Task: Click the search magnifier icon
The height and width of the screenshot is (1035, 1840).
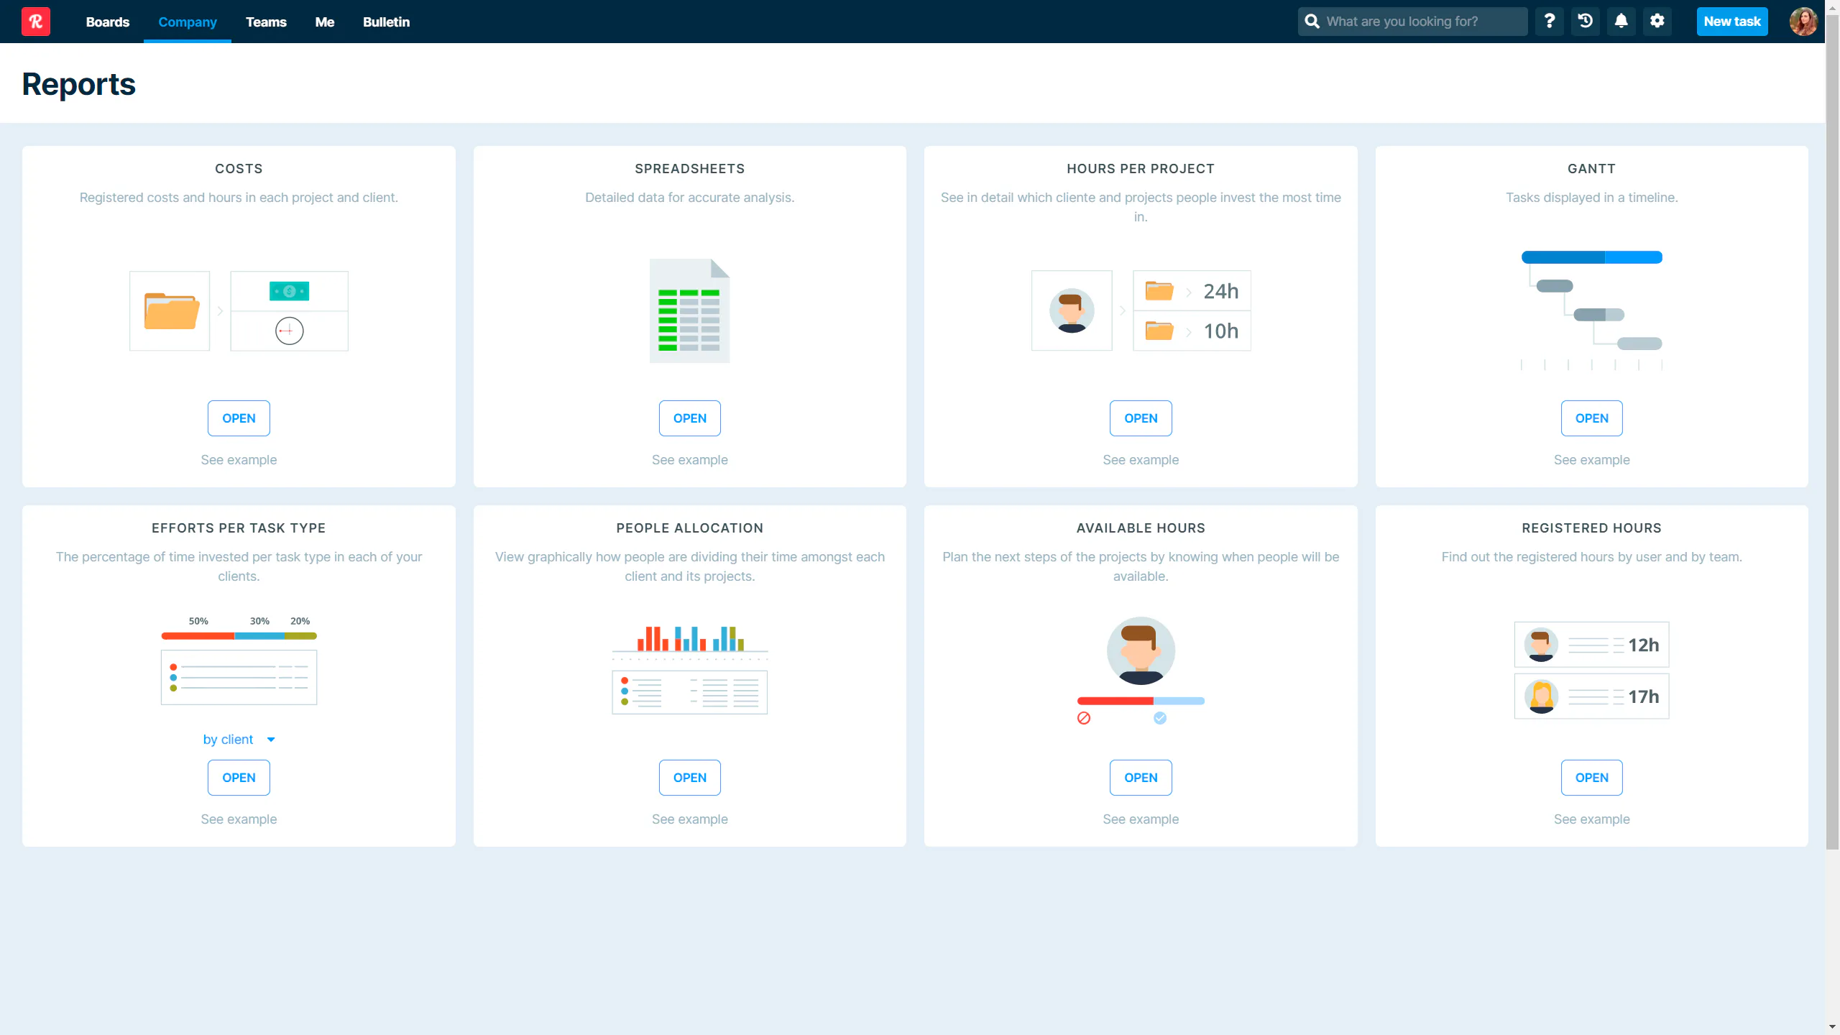Action: 1312,22
